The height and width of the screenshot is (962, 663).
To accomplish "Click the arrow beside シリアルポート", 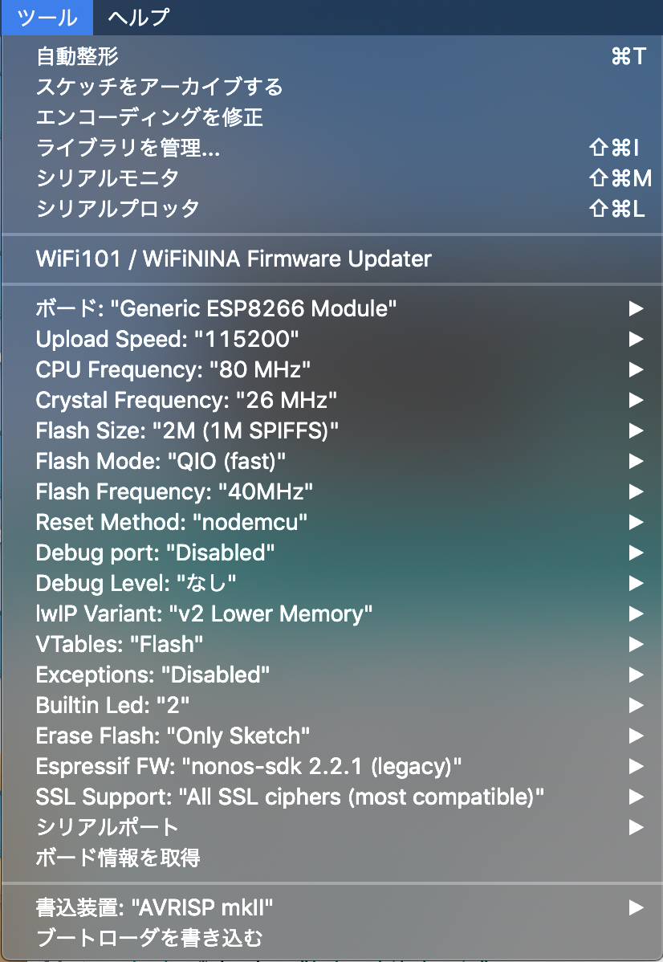I will coord(636,827).
